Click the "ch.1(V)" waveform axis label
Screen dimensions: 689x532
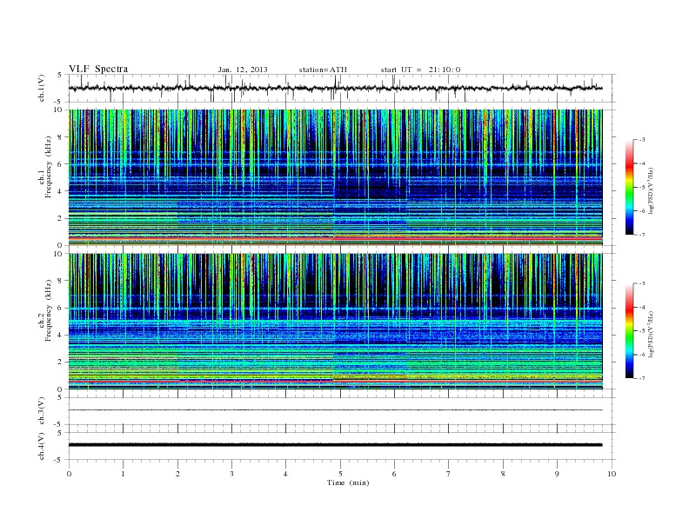(42, 88)
